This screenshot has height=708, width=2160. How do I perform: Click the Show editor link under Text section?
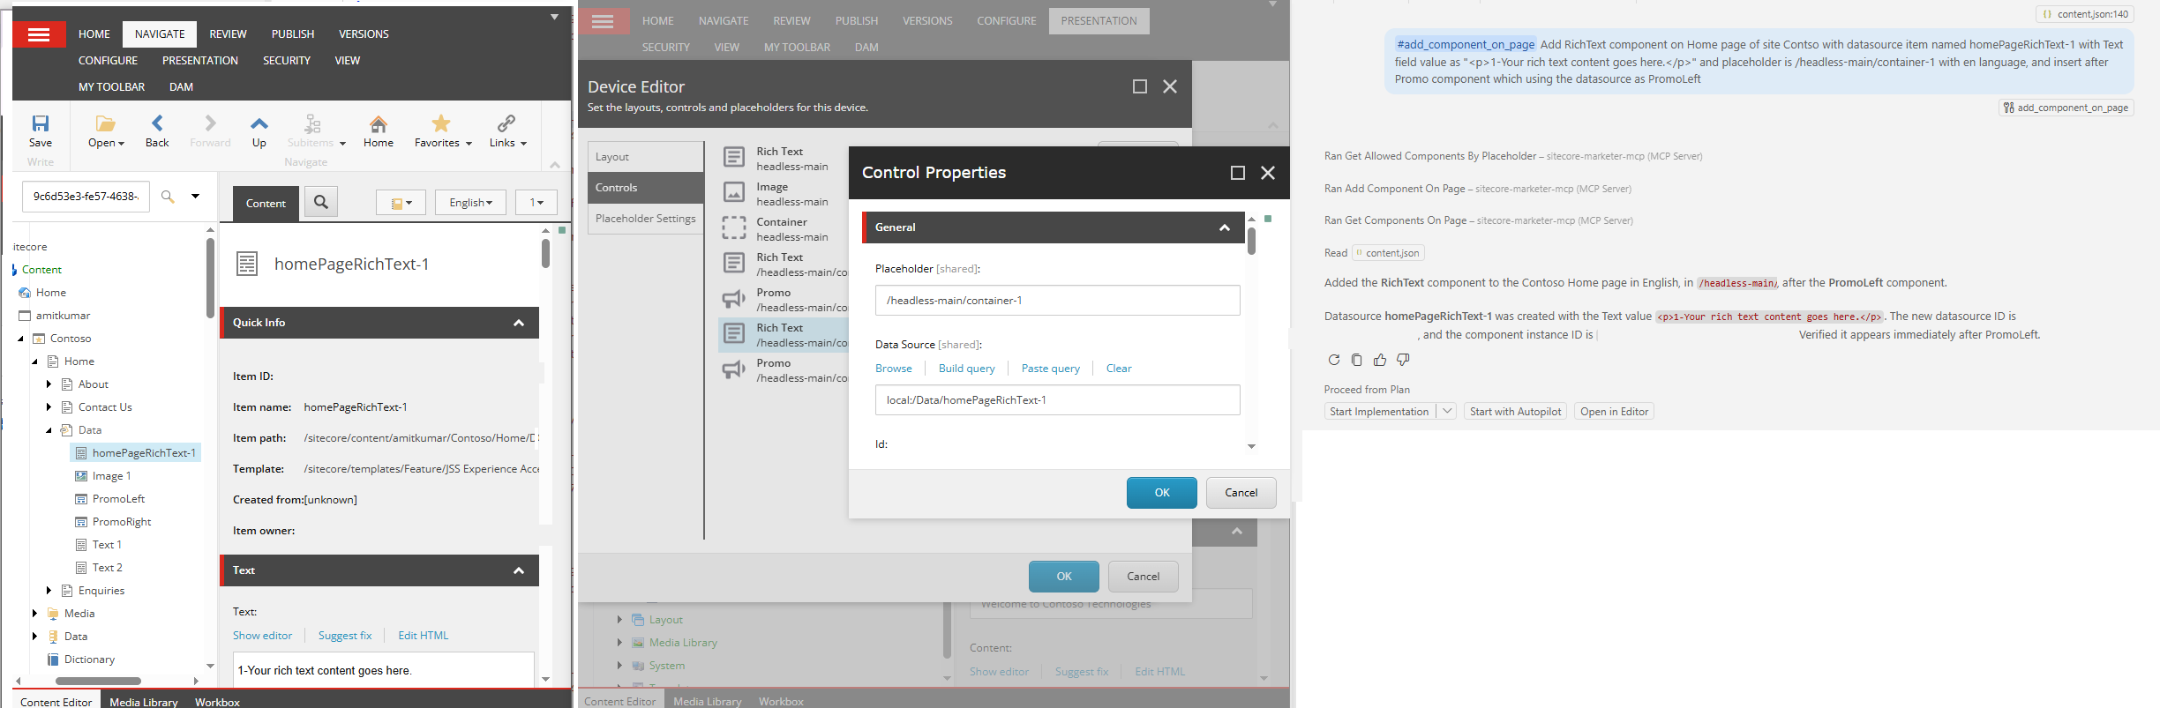pyautogui.click(x=262, y=636)
